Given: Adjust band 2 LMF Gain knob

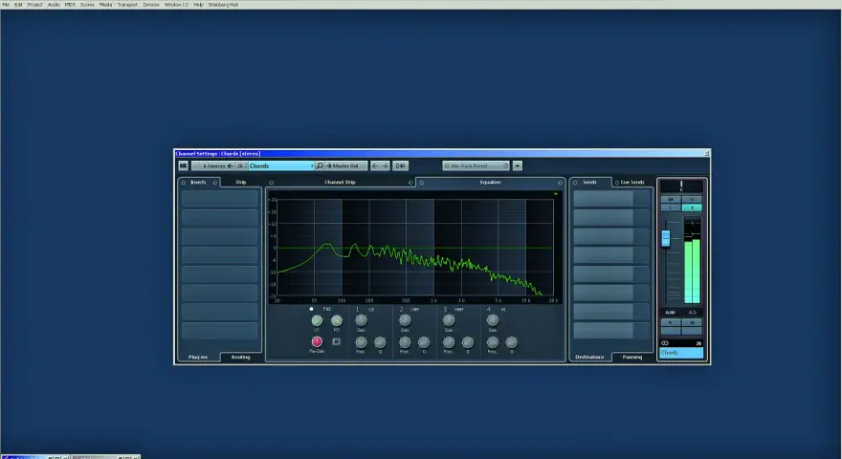Looking at the screenshot, I should [x=405, y=320].
